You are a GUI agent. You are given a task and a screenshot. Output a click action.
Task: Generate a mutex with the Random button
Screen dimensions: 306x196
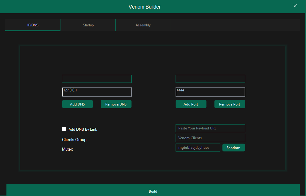point(234,148)
